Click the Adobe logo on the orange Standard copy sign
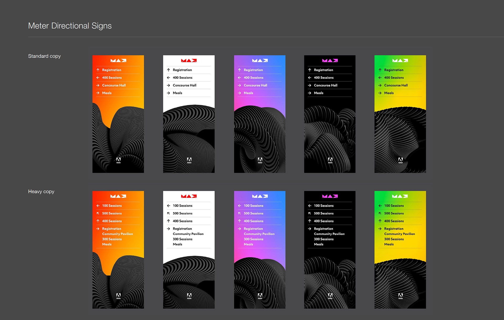Screen dimensions: 504x320 tap(119, 160)
